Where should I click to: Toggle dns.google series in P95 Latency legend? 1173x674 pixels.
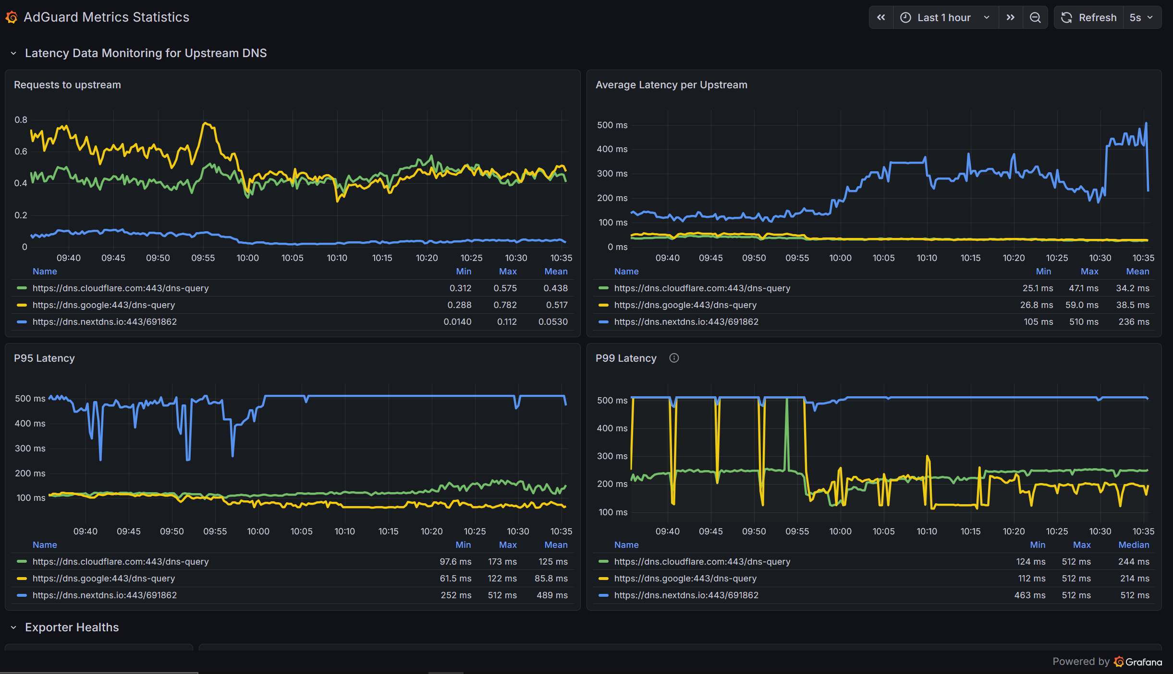tap(104, 579)
